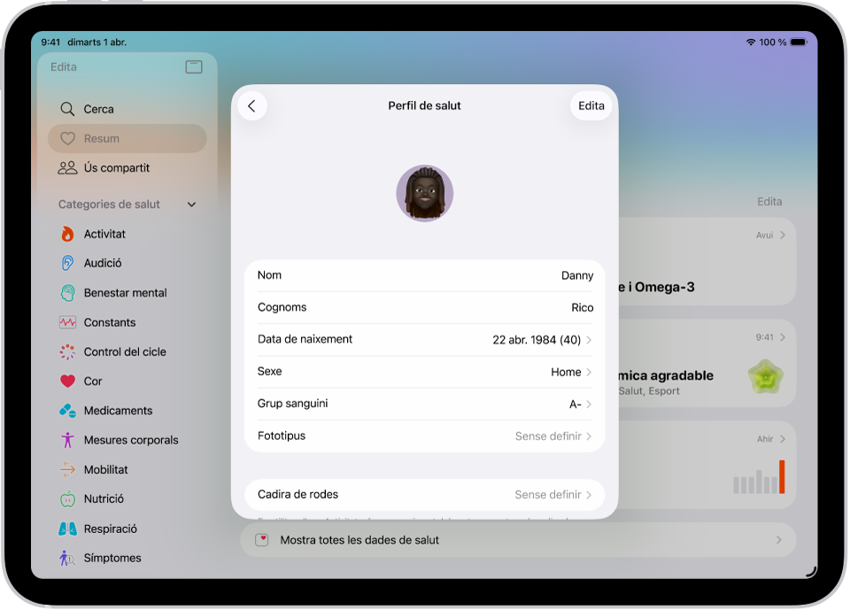This screenshot has width=850, height=610.
Task: Click the Activitat flame icon
Action: (67, 234)
